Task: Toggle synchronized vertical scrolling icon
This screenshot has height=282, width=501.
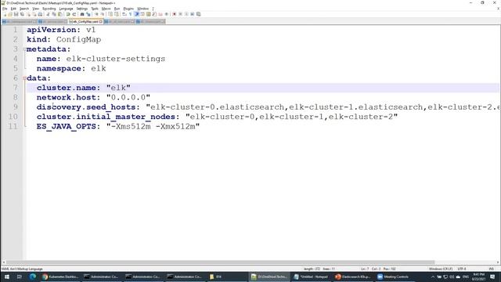Action: [x=110, y=14]
